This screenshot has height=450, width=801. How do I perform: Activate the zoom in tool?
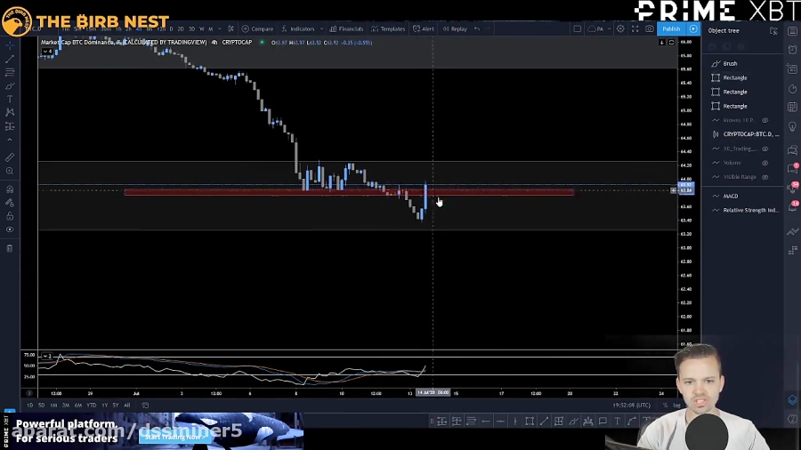10,171
